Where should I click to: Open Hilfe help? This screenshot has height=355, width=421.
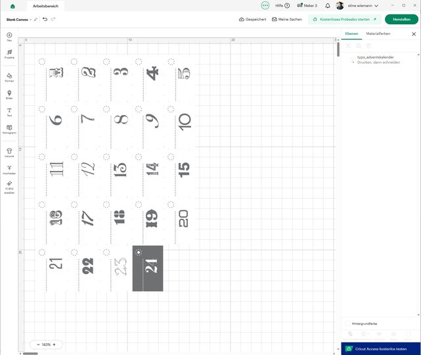pyautogui.click(x=282, y=5)
